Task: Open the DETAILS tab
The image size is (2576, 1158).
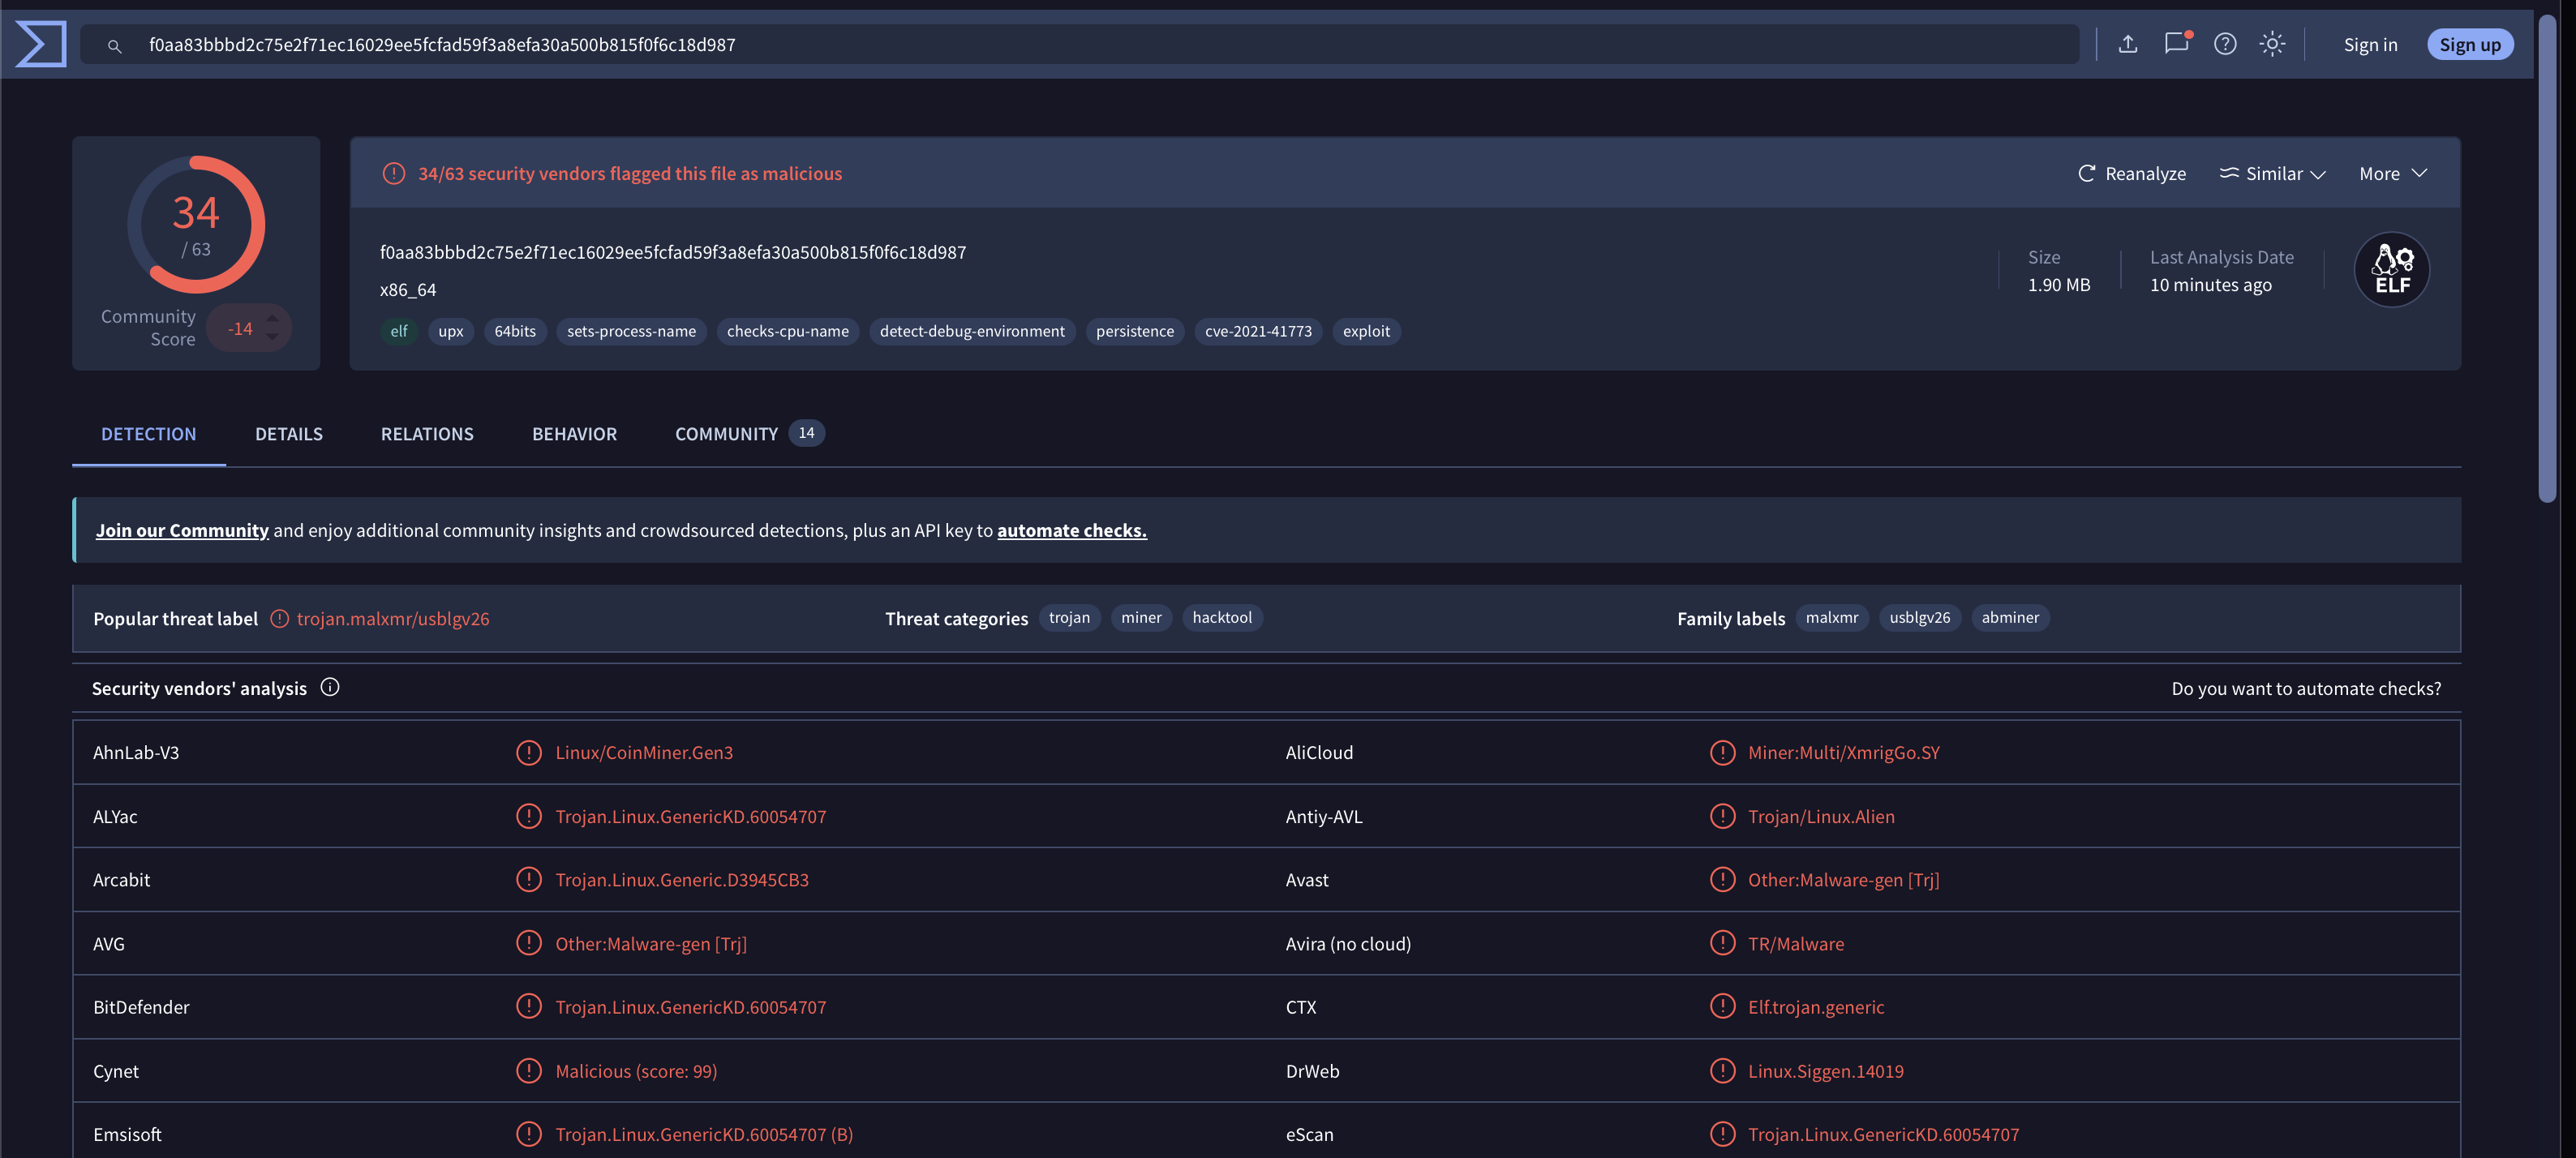Action: tap(289, 434)
